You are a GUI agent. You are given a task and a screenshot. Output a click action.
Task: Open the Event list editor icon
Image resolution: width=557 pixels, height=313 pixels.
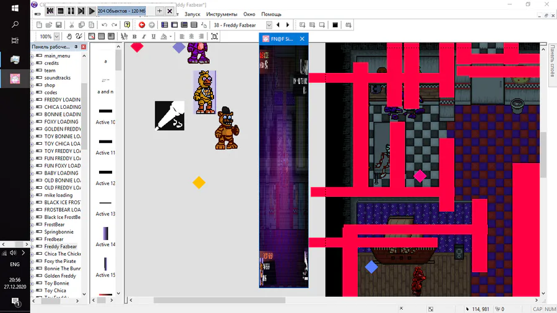194,25
